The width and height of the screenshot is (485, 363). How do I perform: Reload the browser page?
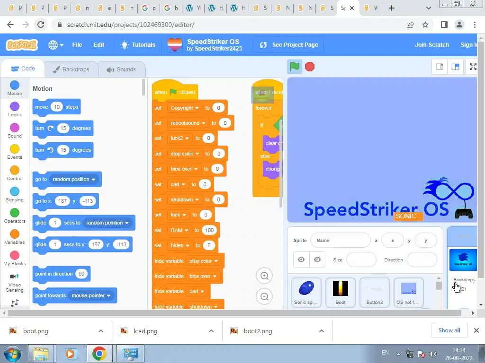[41, 25]
